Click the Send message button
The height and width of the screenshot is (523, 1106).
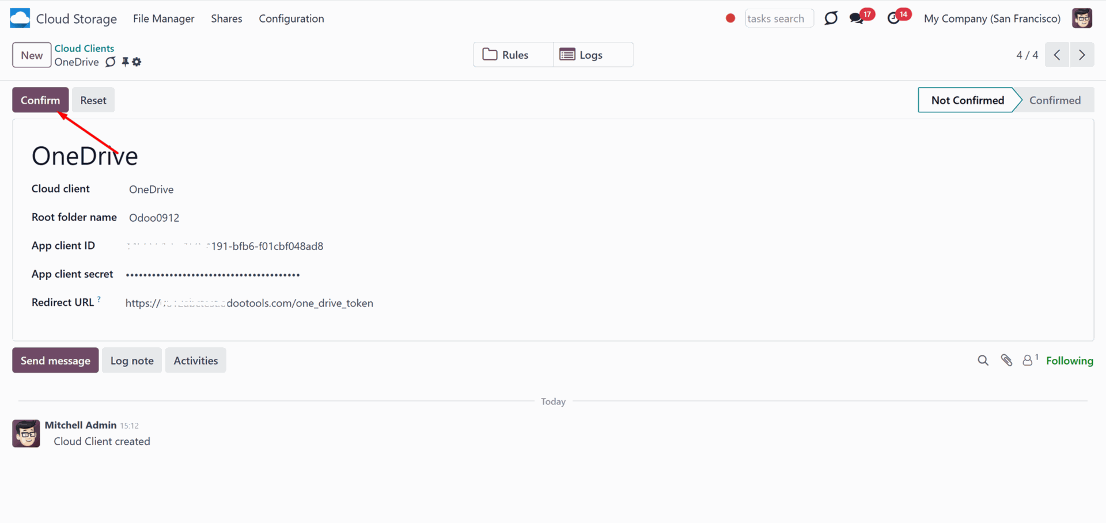(55, 361)
